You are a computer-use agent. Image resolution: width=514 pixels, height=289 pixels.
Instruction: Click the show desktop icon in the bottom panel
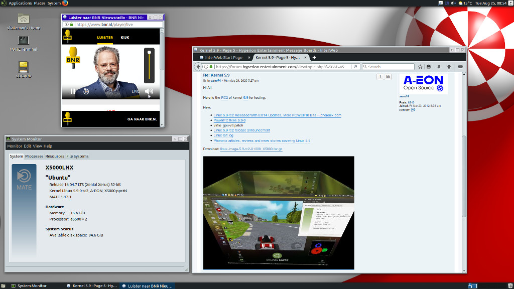3,285
